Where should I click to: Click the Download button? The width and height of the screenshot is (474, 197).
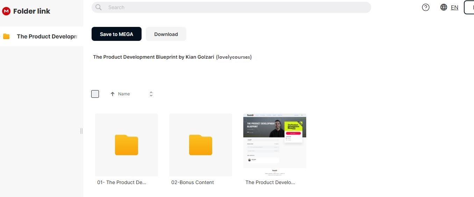(x=166, y=34)
